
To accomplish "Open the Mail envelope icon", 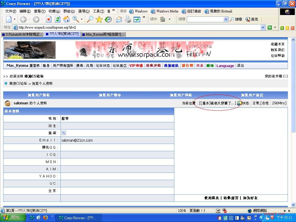I will tap(119, 19).
